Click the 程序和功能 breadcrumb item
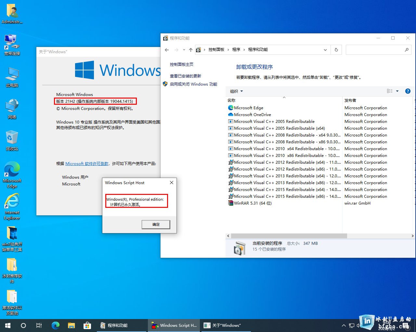This screenshot has width=416, height=332. [x=258, y=50]
